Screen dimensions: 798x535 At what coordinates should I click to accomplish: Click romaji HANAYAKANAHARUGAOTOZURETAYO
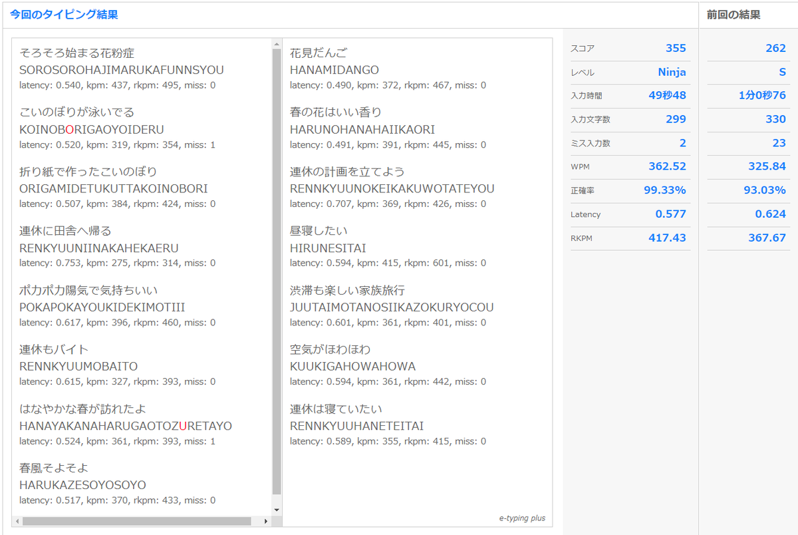click(126, 426)
